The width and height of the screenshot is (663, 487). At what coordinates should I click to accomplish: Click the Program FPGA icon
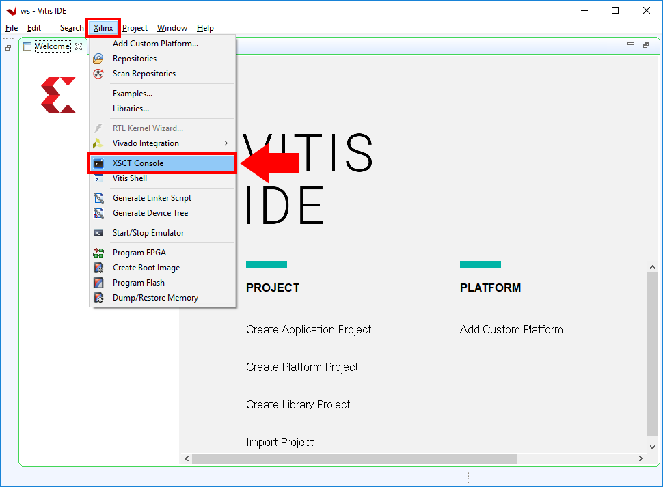coord(98,253)
